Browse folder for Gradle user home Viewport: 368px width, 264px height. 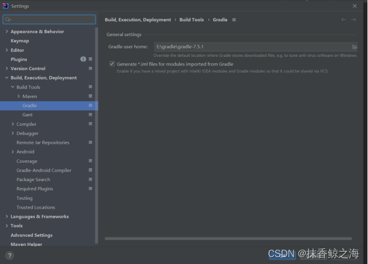[354, 47]
